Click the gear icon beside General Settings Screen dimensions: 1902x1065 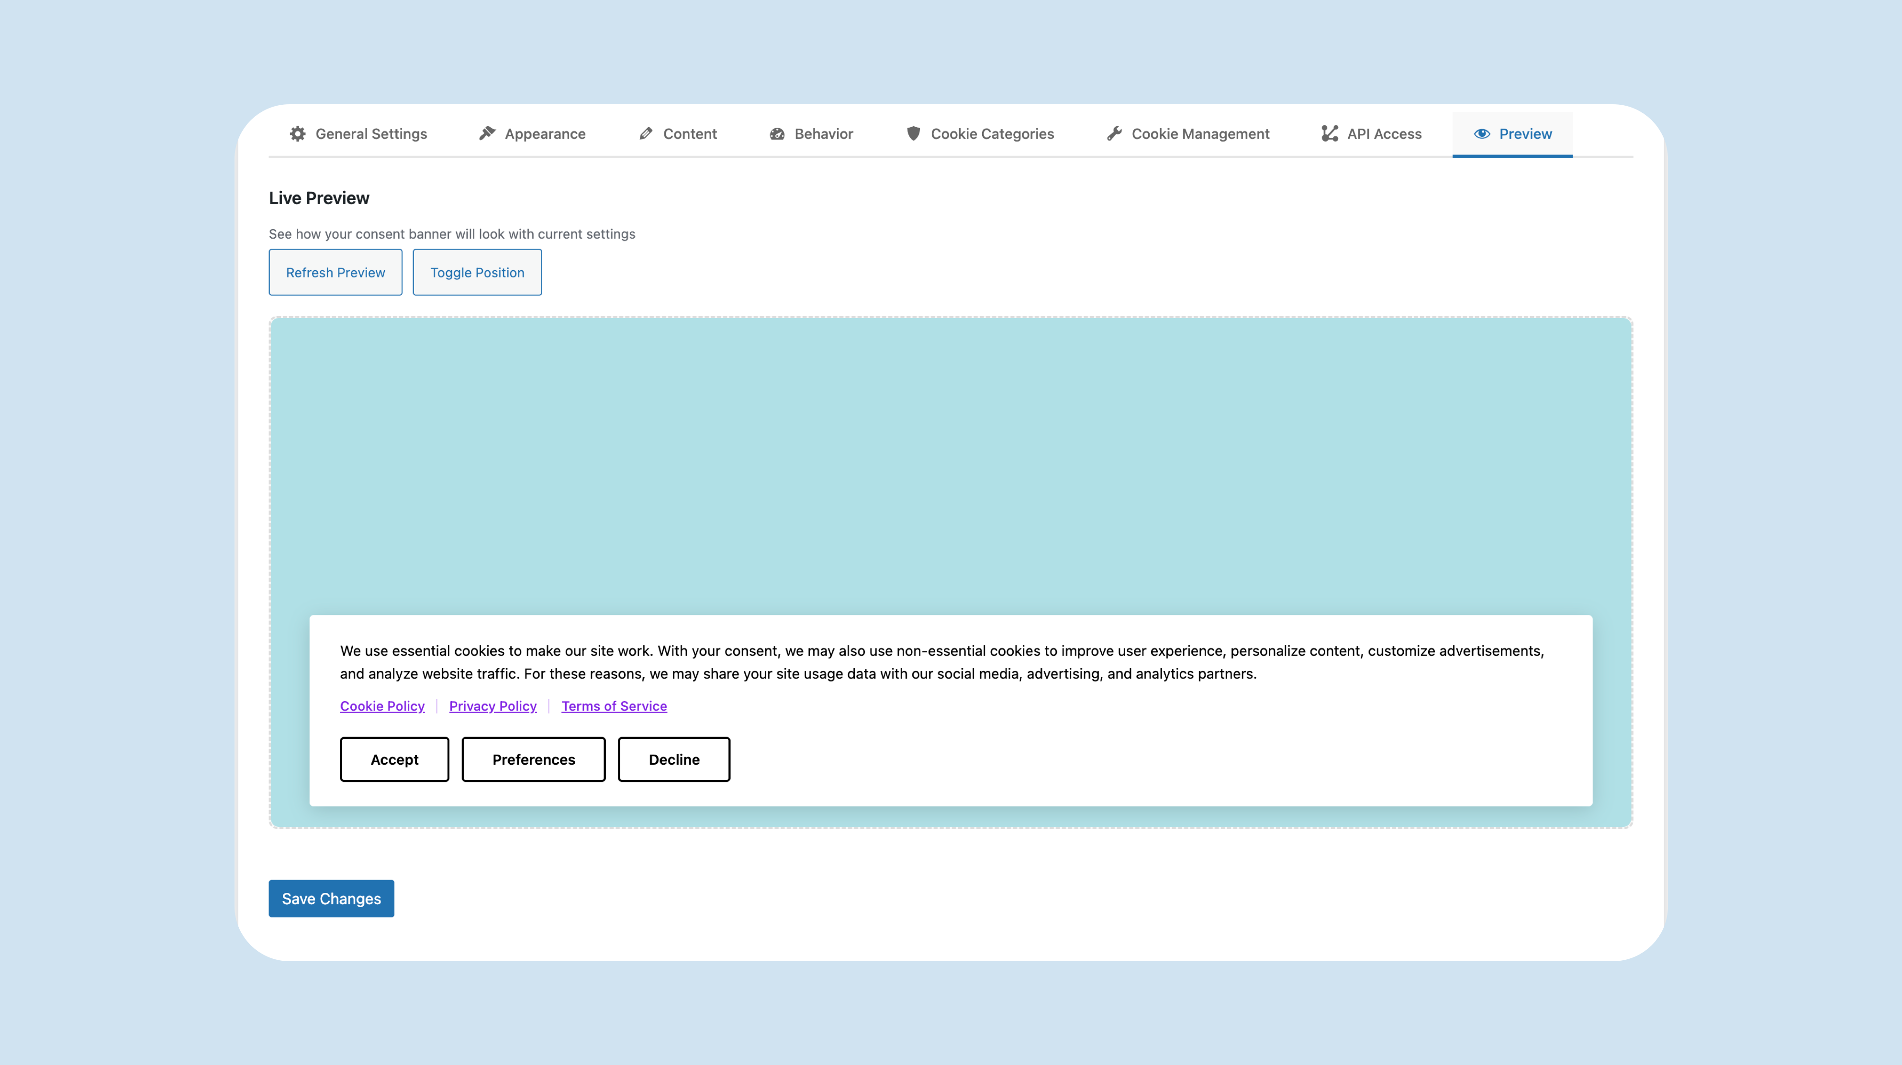coord(298,133)
